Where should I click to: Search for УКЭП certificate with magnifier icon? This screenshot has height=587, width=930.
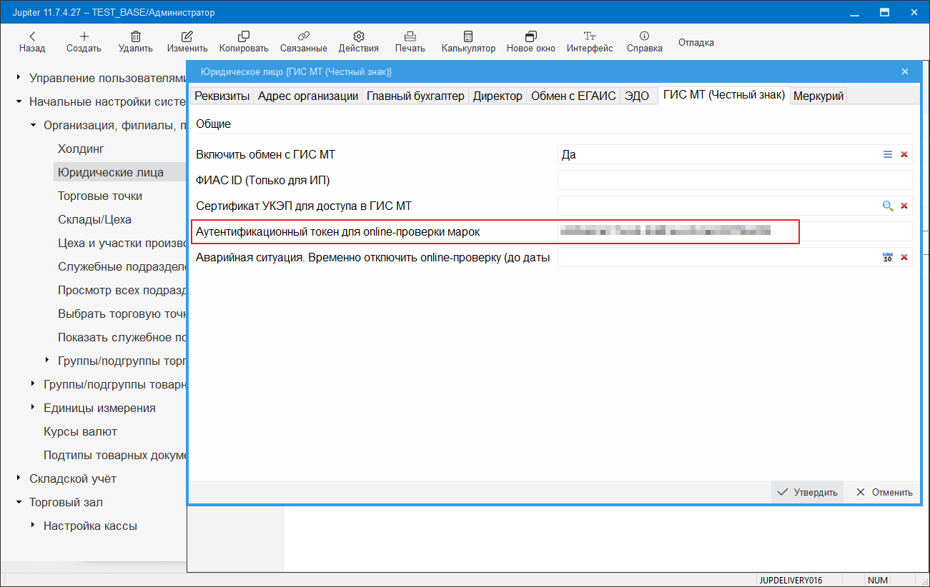[x=888, y=206]
